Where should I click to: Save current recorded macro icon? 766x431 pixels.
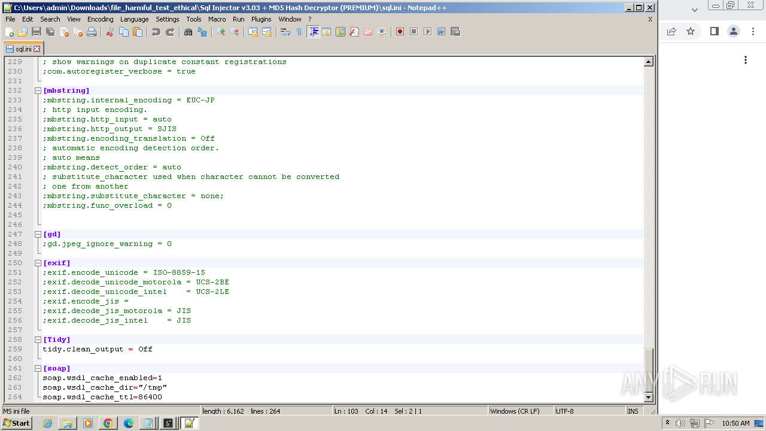click(x=455, y=32)
